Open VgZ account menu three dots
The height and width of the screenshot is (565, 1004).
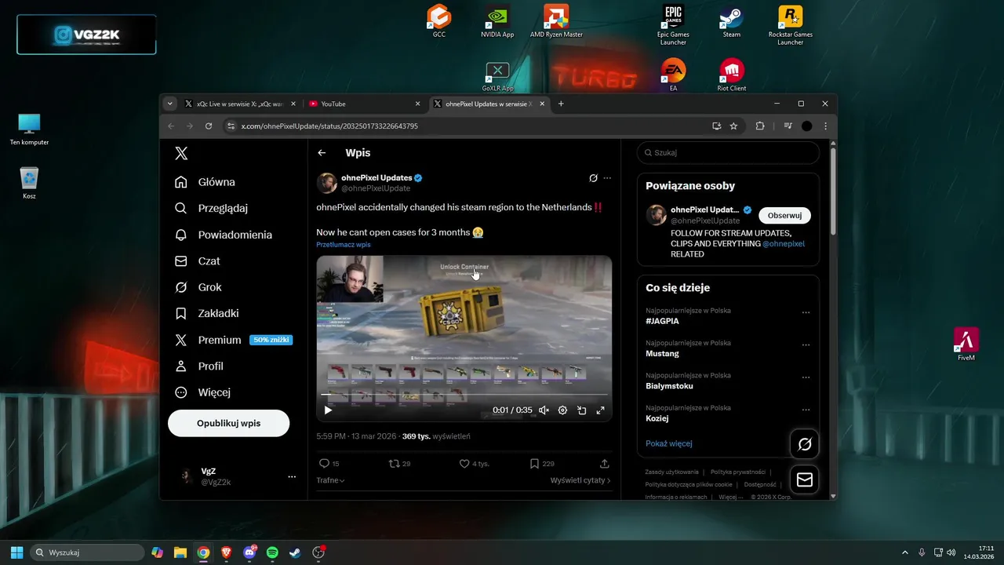tap(292, 476)
